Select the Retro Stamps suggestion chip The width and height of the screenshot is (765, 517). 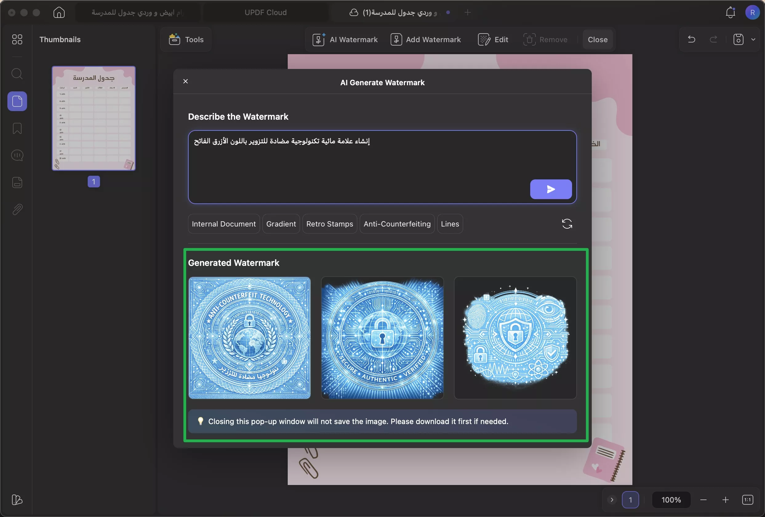coord(330,224)
